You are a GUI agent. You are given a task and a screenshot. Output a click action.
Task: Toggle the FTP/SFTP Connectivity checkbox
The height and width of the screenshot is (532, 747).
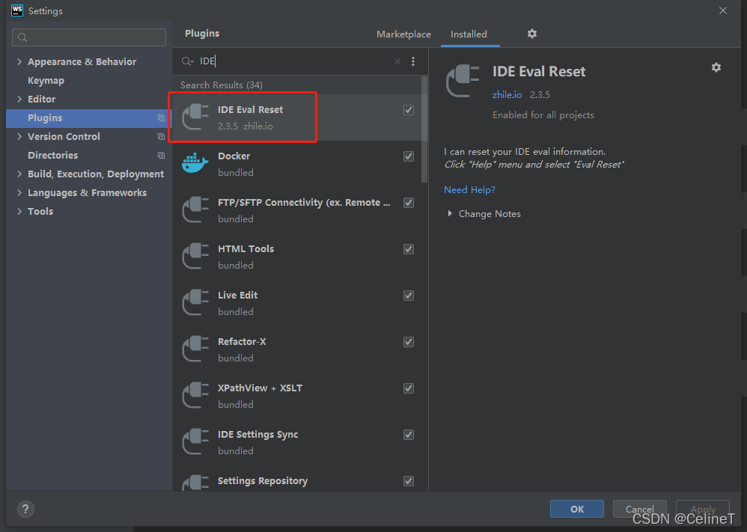pyautogui.click(x=409, y=203)
